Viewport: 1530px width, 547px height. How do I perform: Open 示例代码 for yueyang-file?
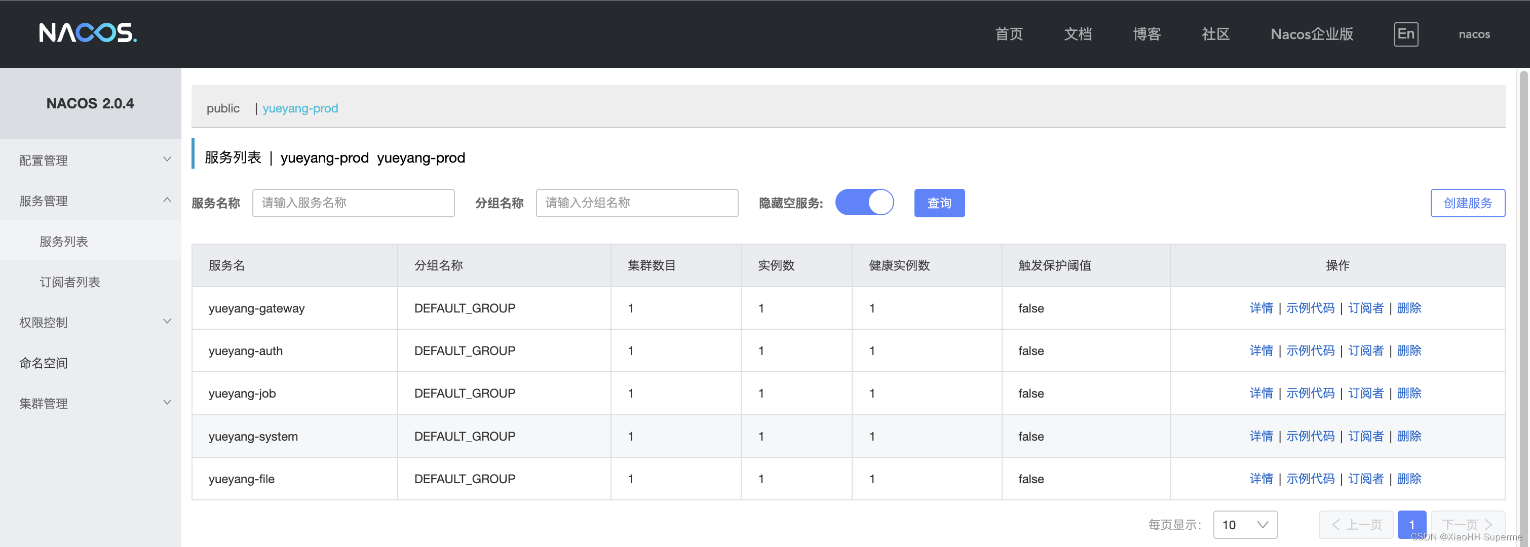click(x=1310, y=479)
